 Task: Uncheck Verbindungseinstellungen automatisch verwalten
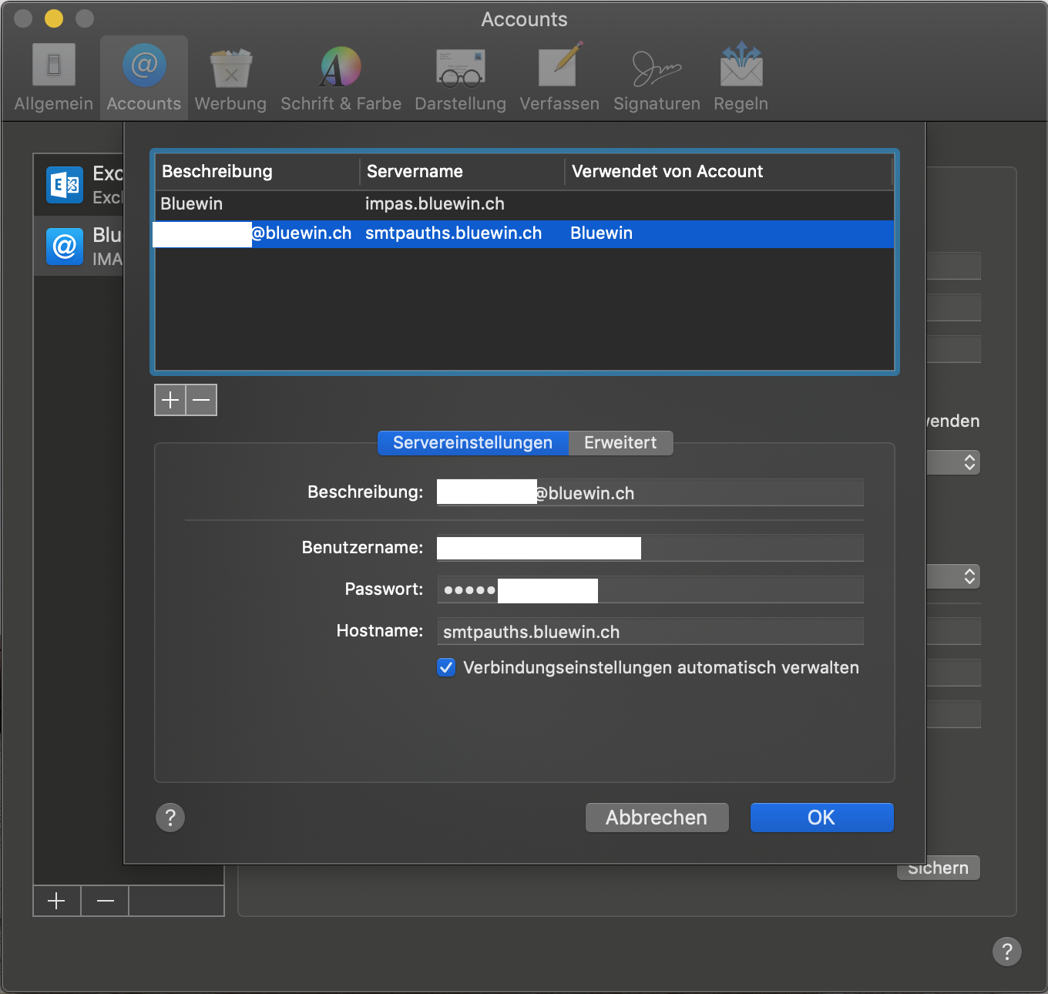(x=446, y=667)
